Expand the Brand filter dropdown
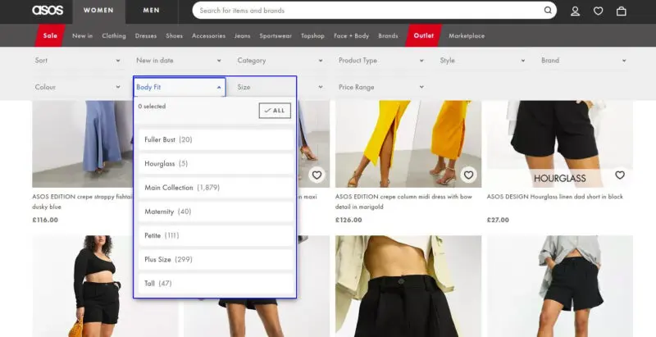Screen dimensions: 656x337 (x=583, y=61)
